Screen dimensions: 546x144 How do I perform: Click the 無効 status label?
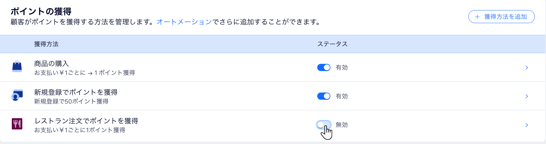[x=341, y=125]
